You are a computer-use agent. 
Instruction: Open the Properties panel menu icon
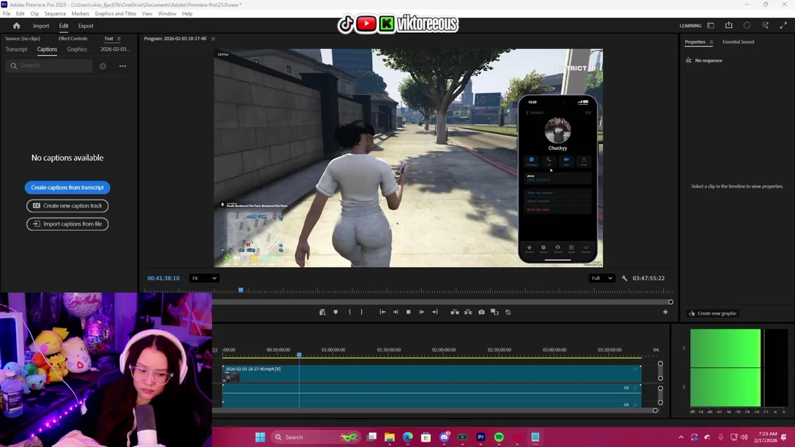click(x=711, y=42)
